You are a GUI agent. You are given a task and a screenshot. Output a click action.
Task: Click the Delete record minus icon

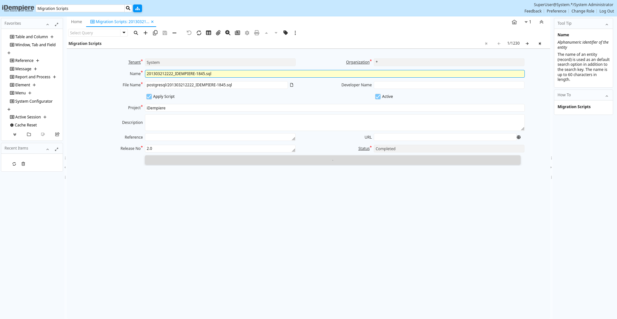click(174, 33)
